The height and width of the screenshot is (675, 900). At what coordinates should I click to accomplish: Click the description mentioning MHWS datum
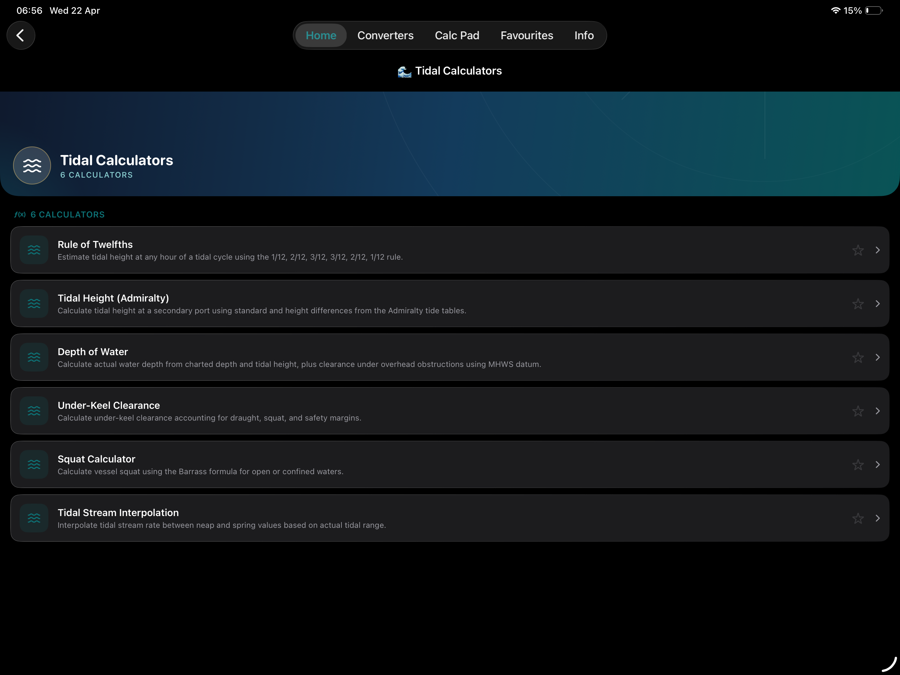click(x=300, y=364)
